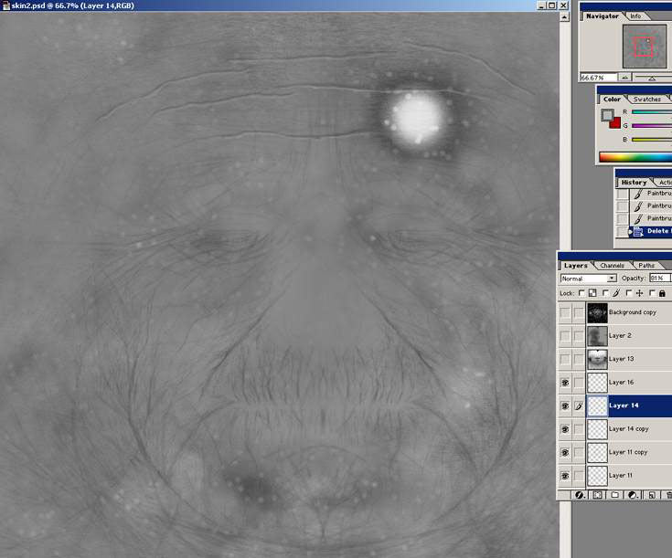Toggle visibility of Layer 11
The width and height of the screenshot is (672, 558).
pyautogui.click(x=565, y=476)
